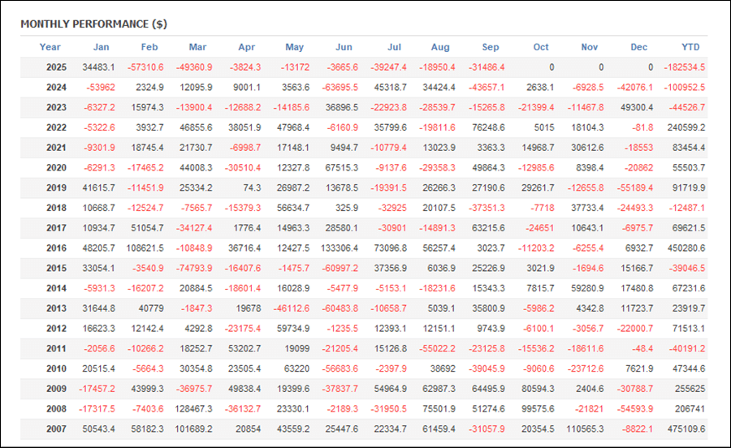Click the Jun column header
The image size is (731, 448).
pos(344,47)
